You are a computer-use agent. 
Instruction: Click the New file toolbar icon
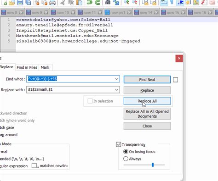tap(4, 2)
